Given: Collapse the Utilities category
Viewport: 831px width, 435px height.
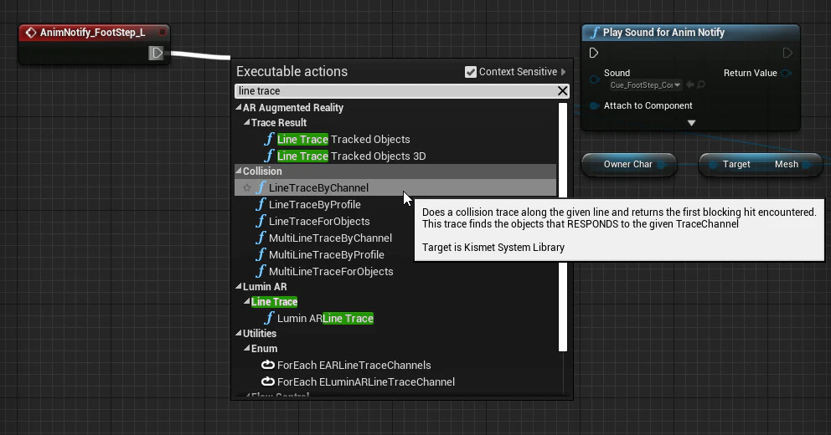Looking at the screenshot, I should tap(239, 333).
